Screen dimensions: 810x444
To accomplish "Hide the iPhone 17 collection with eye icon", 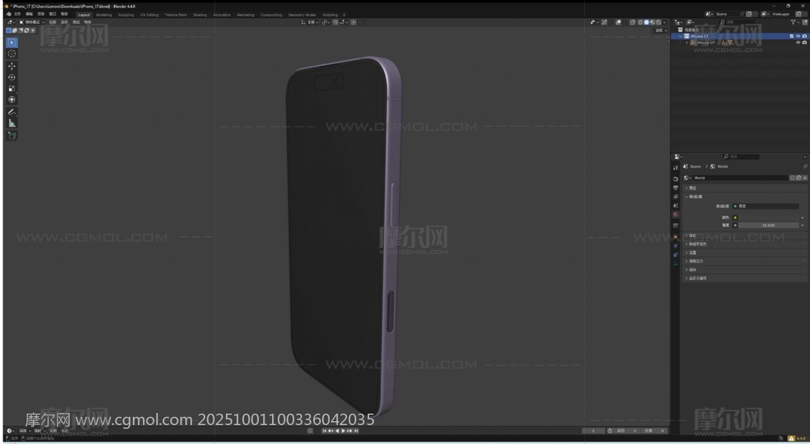I will tap(798, 36).
